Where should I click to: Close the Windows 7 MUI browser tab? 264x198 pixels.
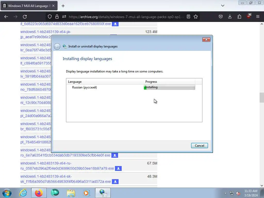pyautogui.click(x=53, y=6)
